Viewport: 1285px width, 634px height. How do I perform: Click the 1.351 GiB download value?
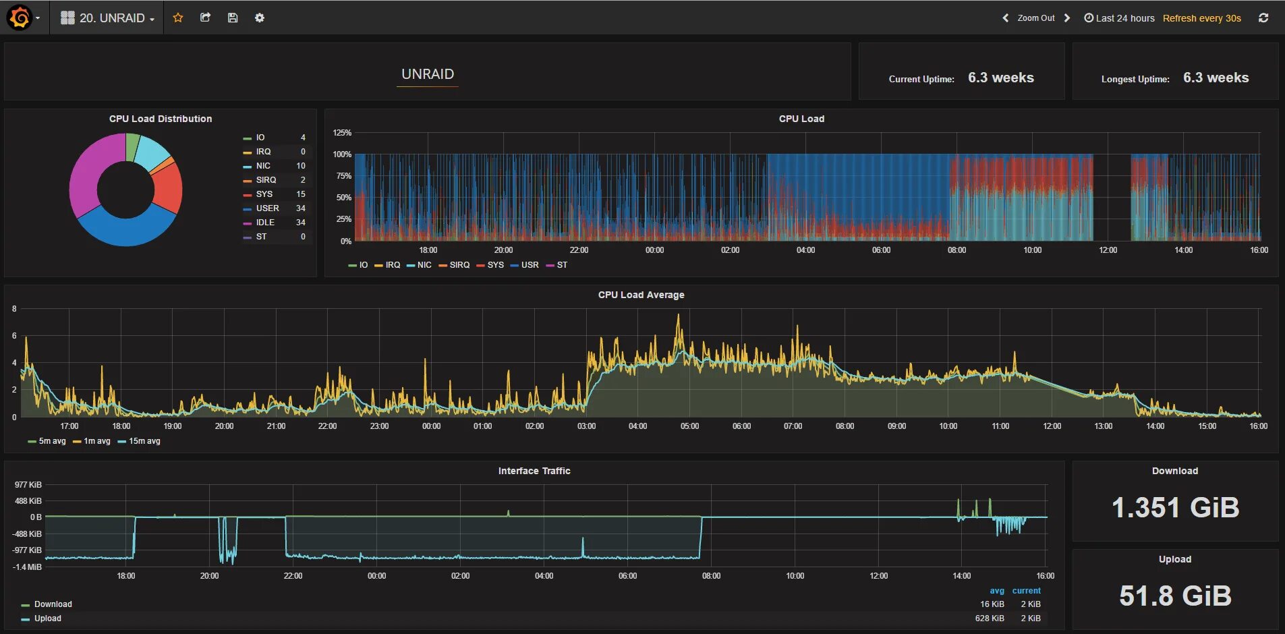click(x=1175, y=508)
